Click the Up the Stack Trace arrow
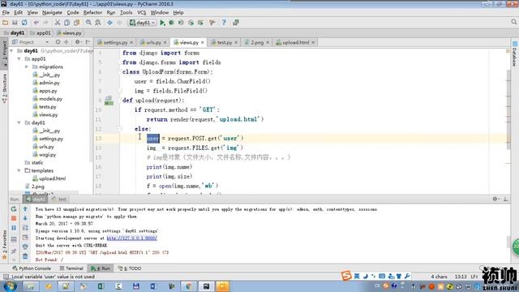The height and width of the screenshot is (292, 519). [25, 209]
